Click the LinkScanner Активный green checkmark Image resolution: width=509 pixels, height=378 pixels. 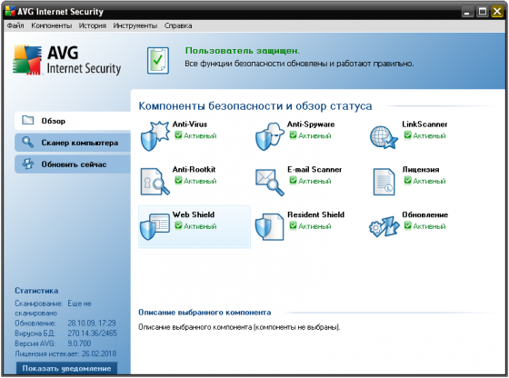408,135
